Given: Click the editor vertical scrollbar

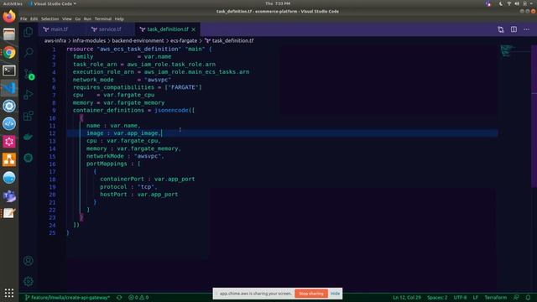Looking at the screenshot, I should click(x=534, y=117).
